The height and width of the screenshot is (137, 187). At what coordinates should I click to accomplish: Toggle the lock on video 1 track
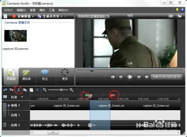pos(4,110)
